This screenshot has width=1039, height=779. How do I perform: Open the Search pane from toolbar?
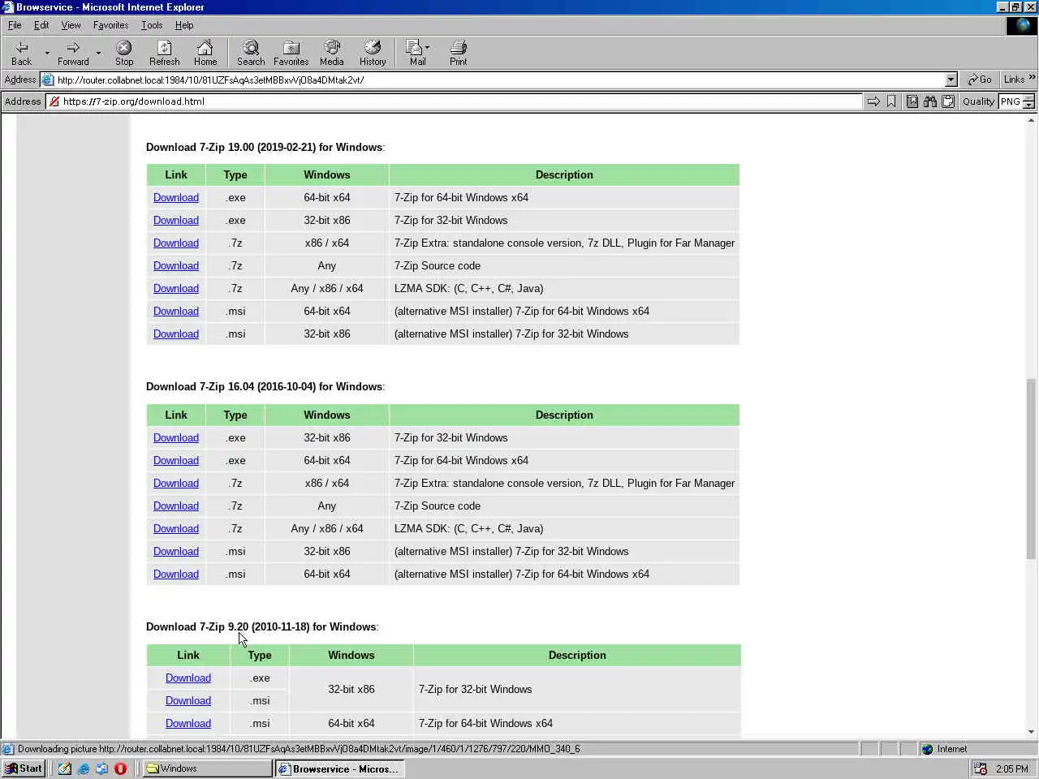[251, 54]
